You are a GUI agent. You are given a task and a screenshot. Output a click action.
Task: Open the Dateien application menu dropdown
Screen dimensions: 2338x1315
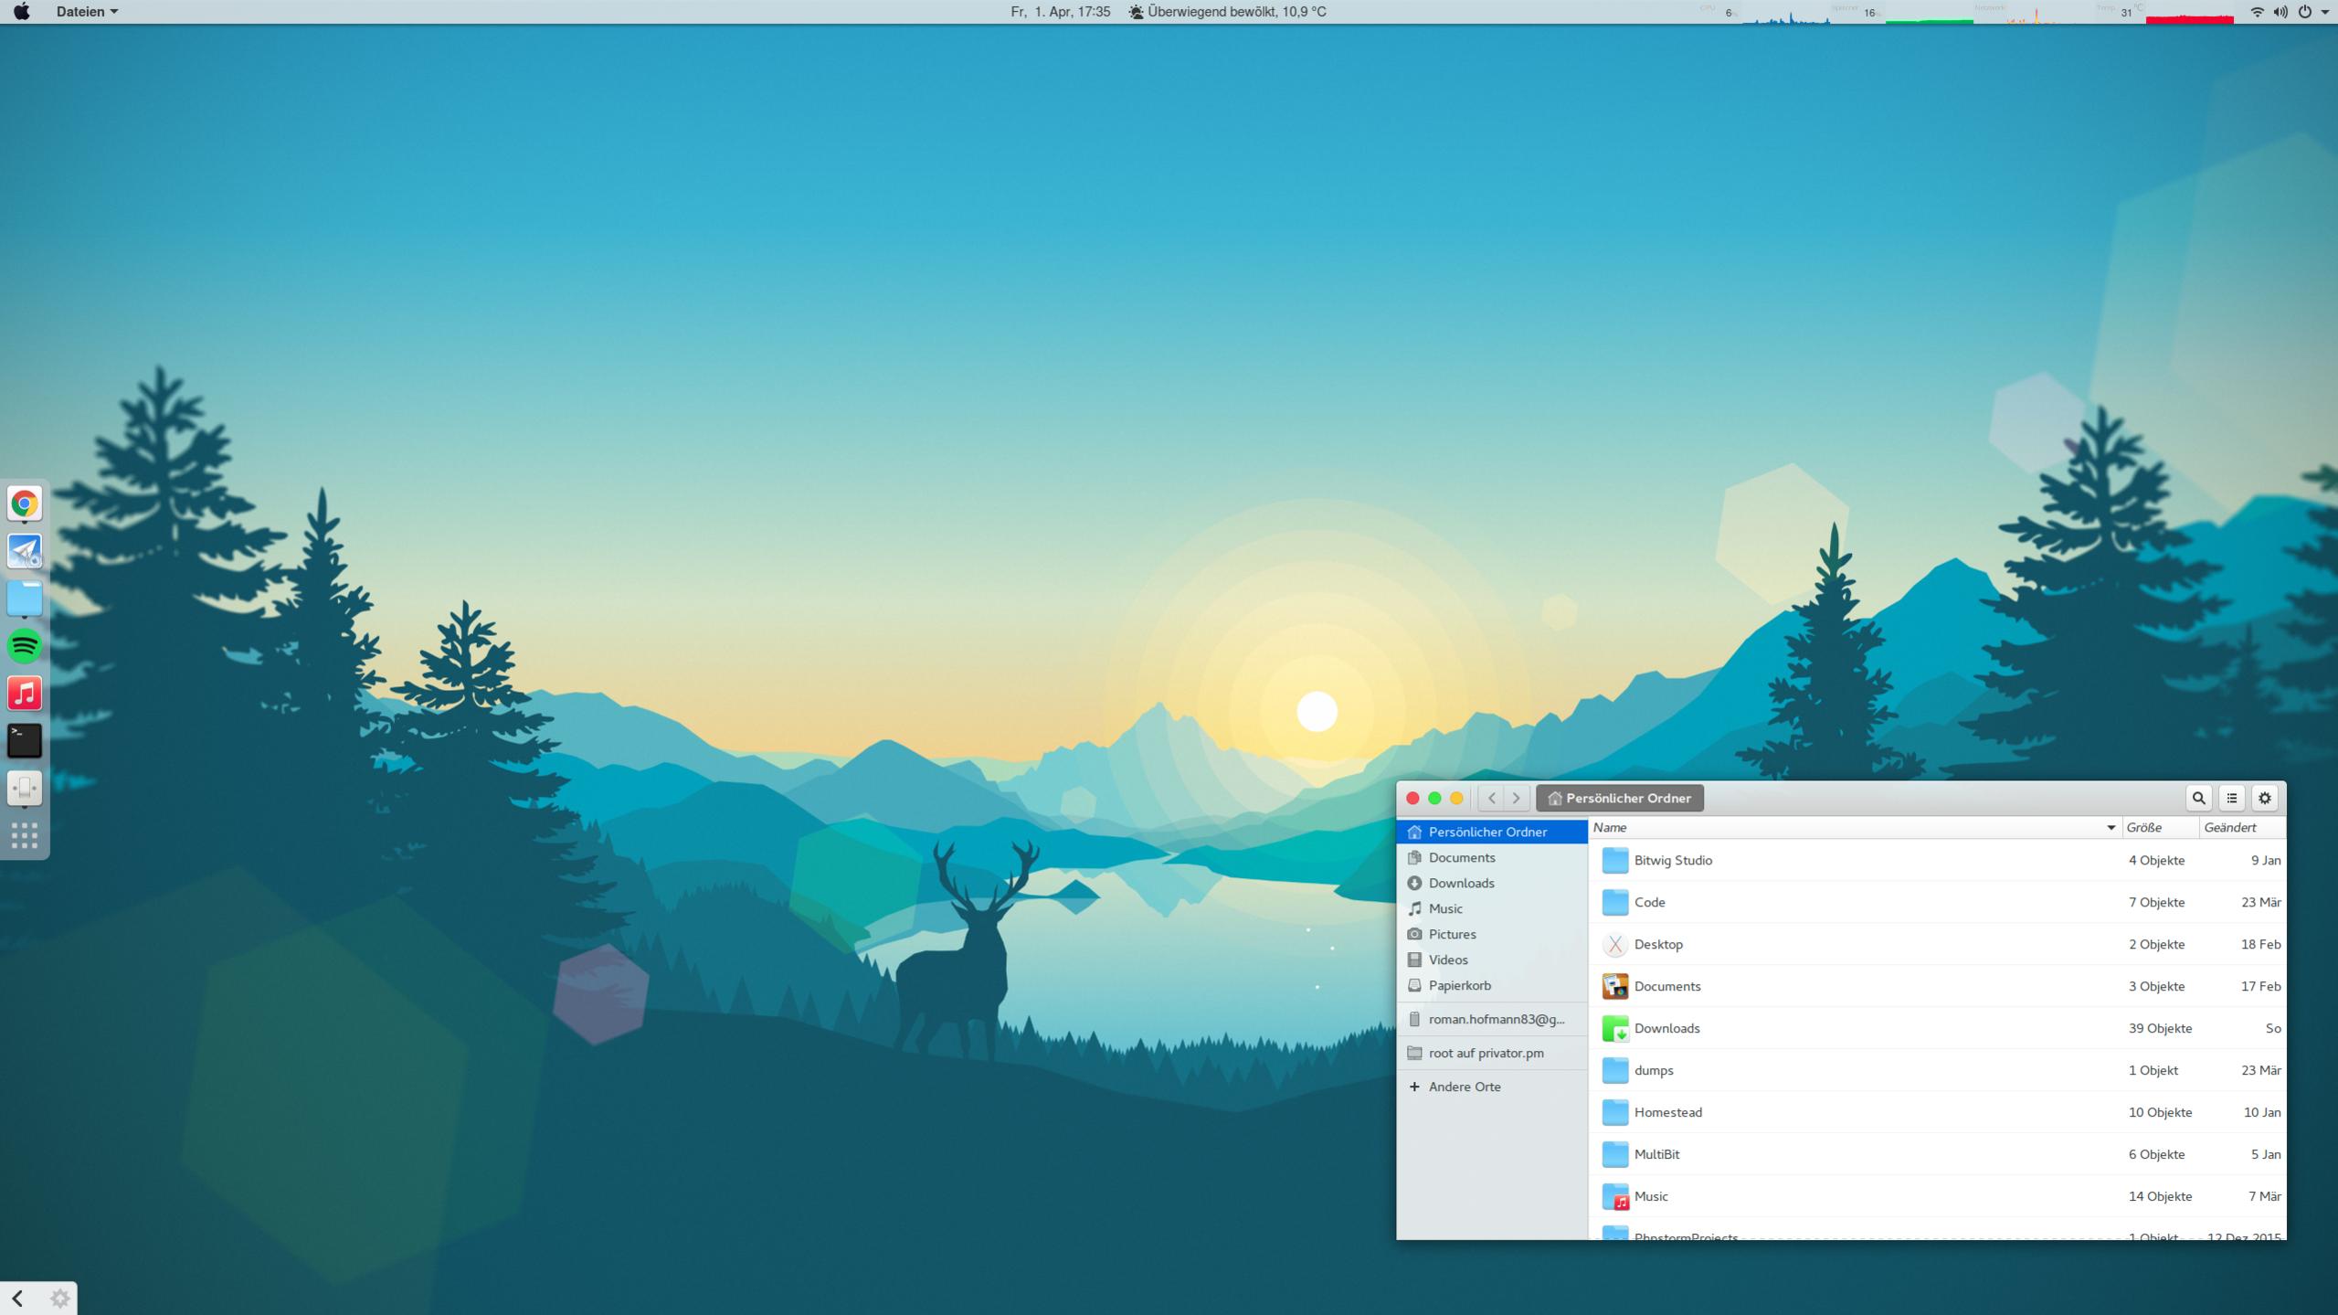click(87, 12)
